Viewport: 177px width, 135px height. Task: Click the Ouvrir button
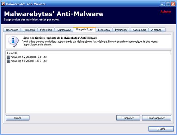(18, 118)
